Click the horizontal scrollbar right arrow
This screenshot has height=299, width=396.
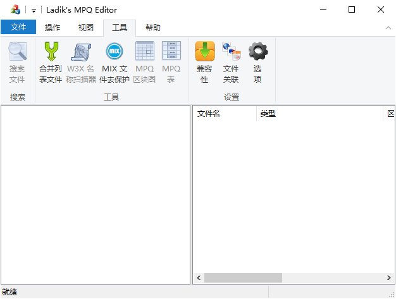(x=389, y=278)
